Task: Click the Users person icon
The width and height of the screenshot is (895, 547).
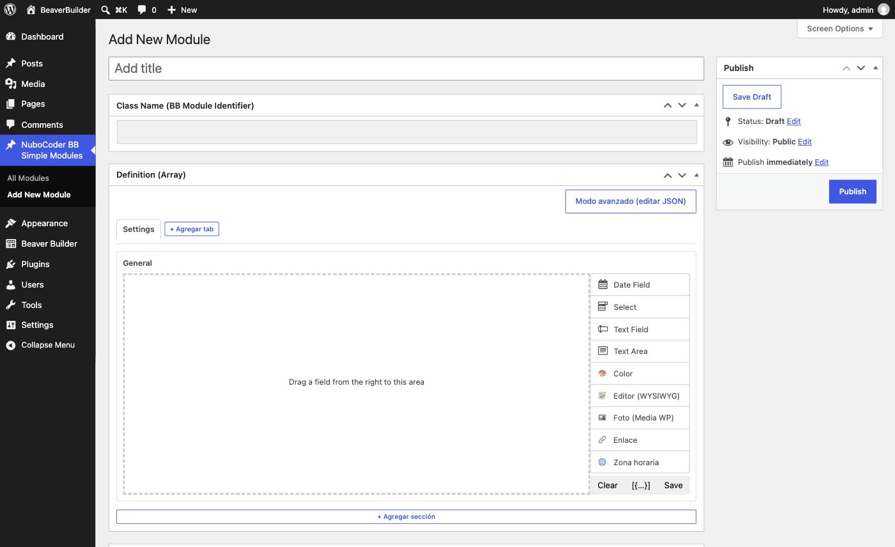Action: coord(11,284)
